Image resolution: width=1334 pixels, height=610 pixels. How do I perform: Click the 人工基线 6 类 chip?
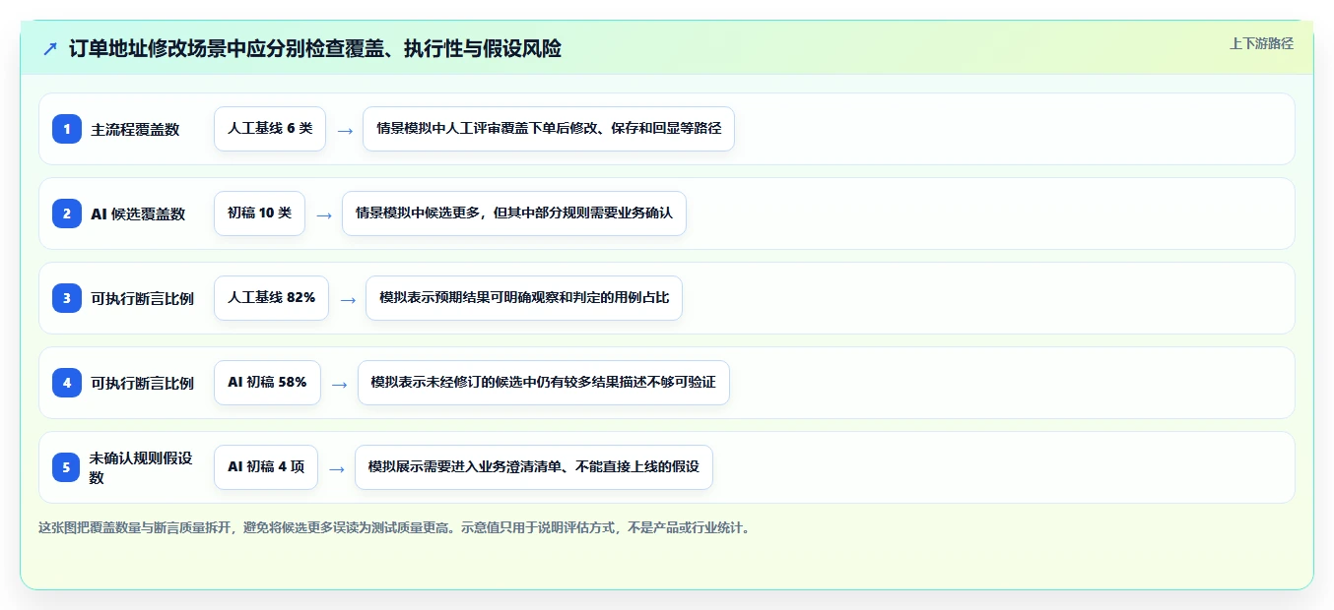click(270, 129)
